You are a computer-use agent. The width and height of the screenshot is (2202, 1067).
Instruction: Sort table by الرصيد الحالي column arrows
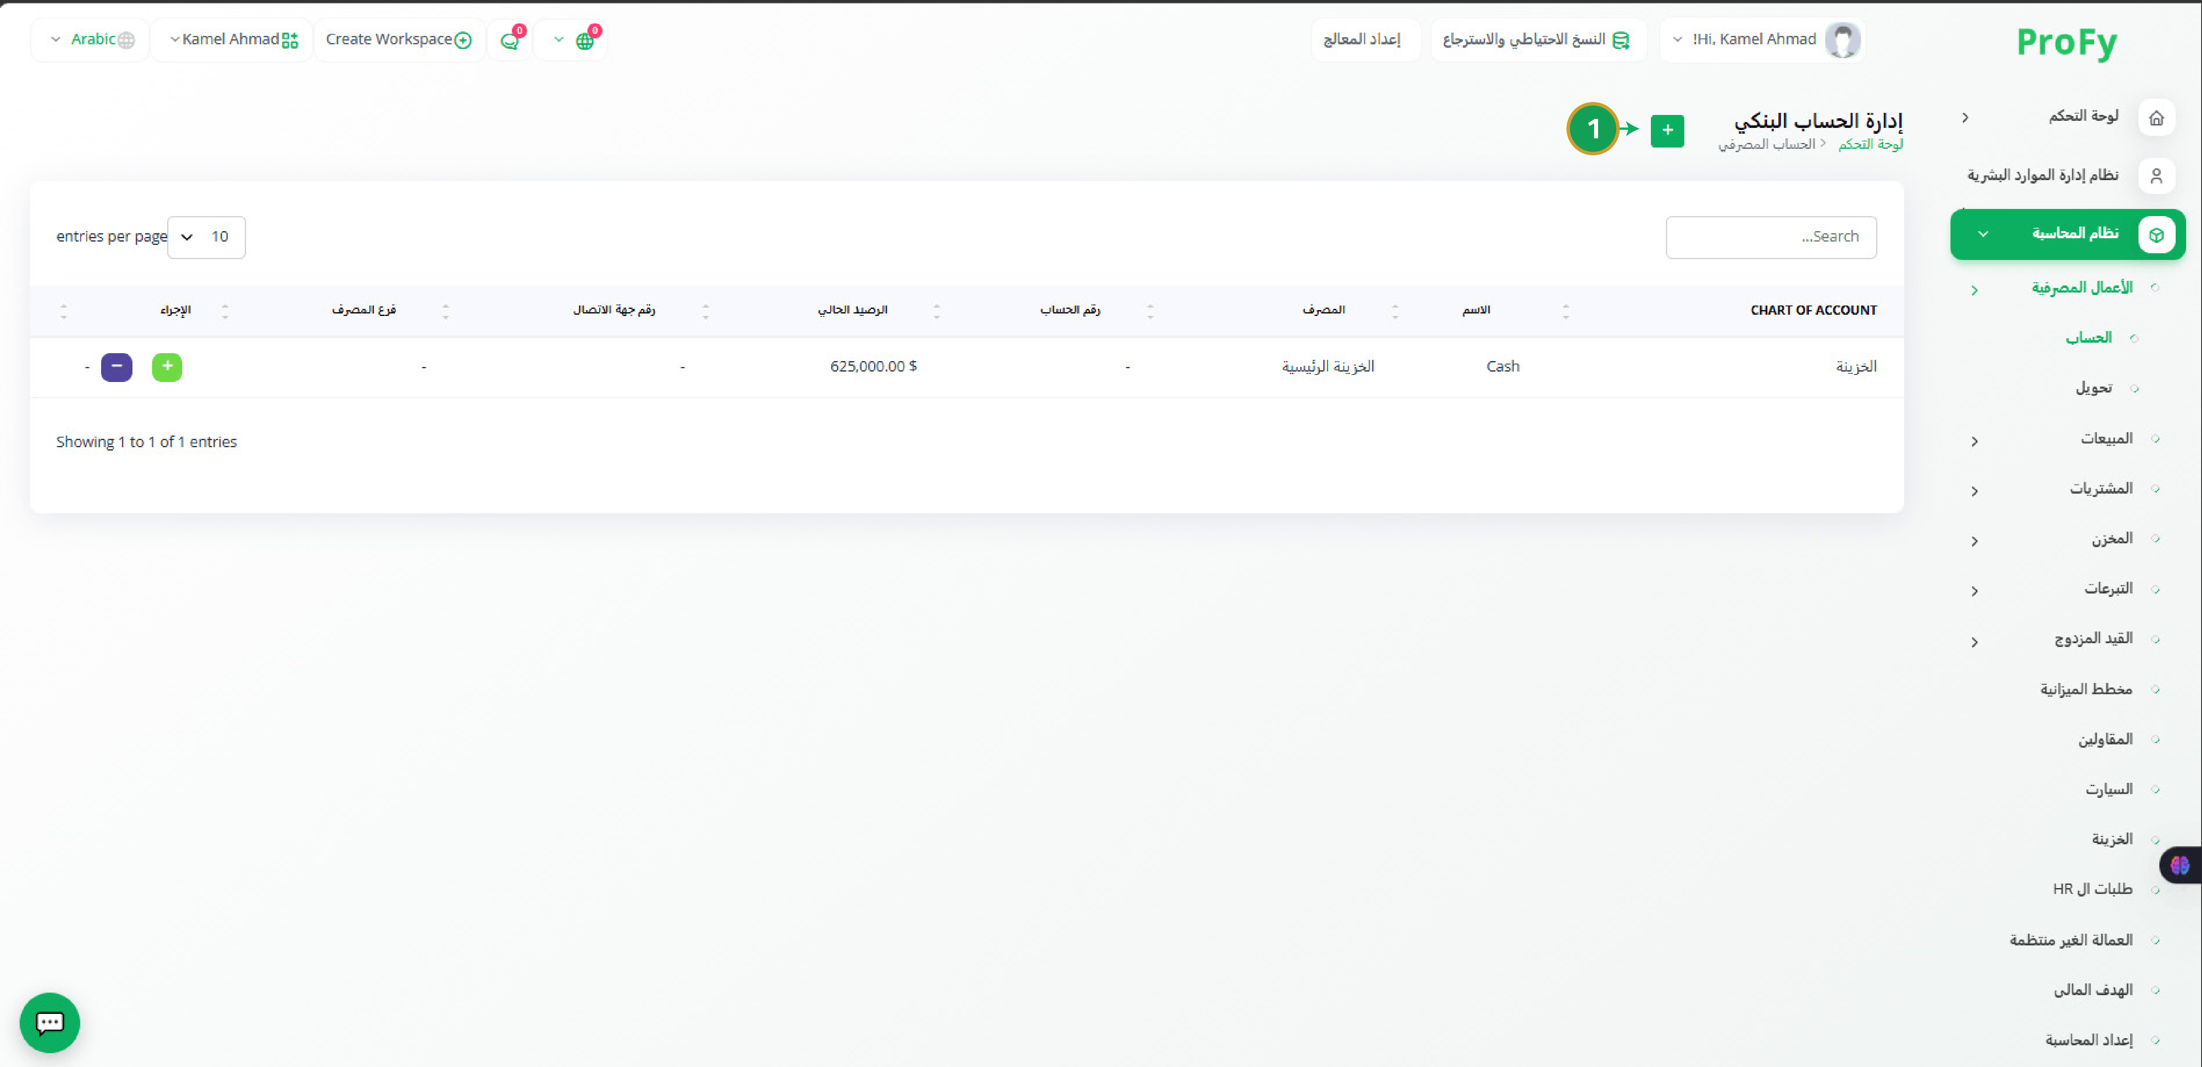pyautogui.click(x=706, y=311)
